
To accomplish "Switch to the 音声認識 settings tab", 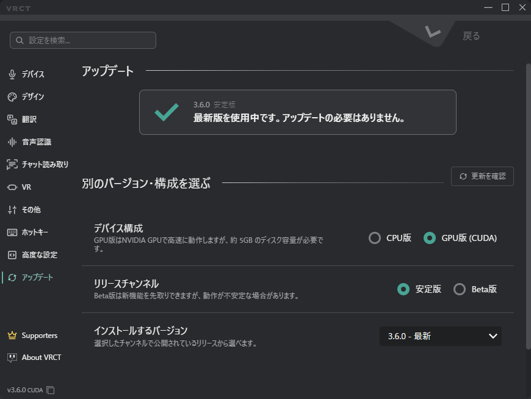I will pyautogui.click(x=37, y=142).
